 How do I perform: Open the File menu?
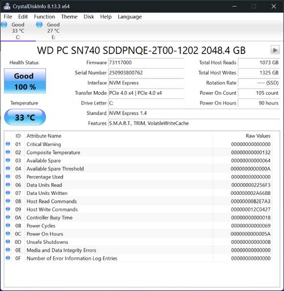(8, 16)
